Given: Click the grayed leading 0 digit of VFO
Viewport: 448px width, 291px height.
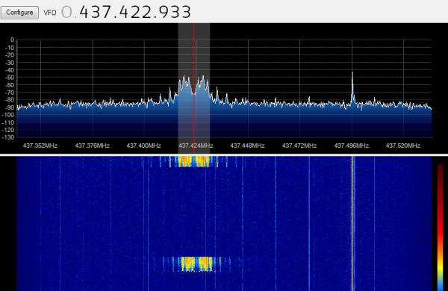Looking at the screenshot, I should click(66, 12).
